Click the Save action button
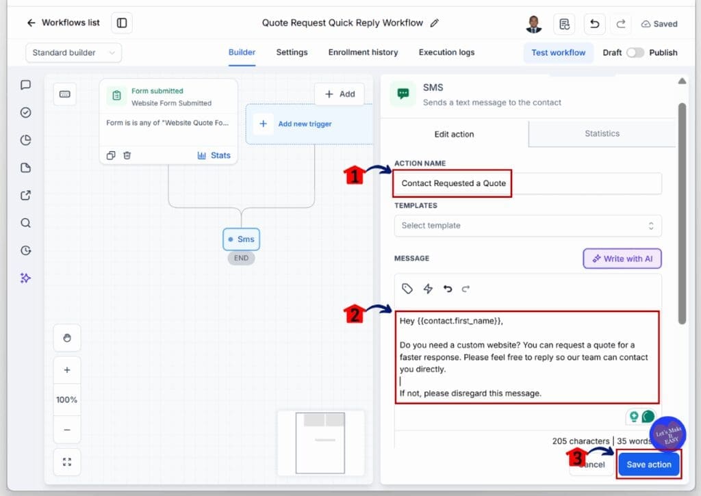Viewport: 701px width, 496px height. click(x=649, y=465)
